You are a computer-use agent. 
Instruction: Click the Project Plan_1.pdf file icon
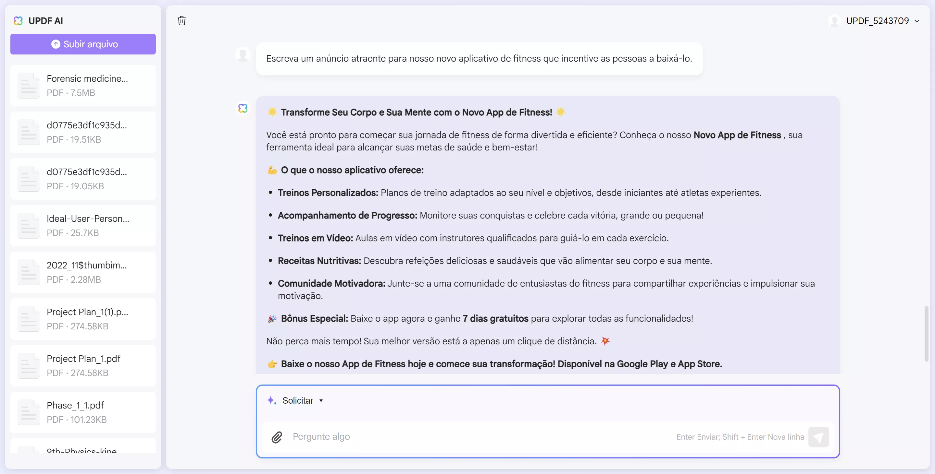click(28, 365)
